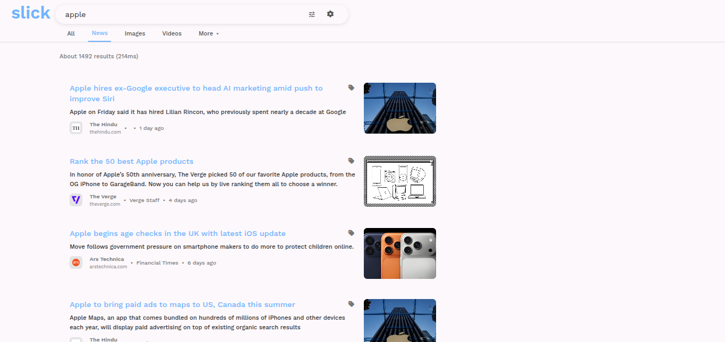Click thehindu.com source link under first result

[105, 131]
